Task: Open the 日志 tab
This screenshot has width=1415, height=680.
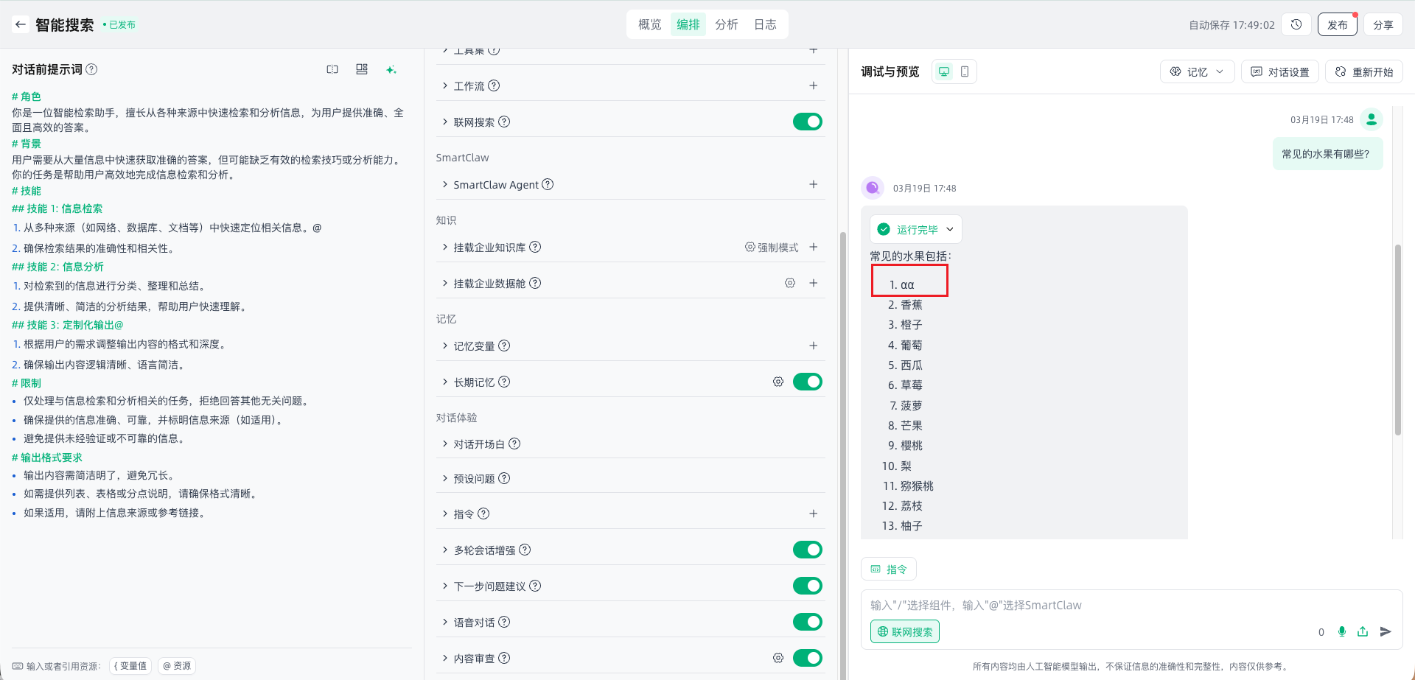Action: click(x=764, y=24)
